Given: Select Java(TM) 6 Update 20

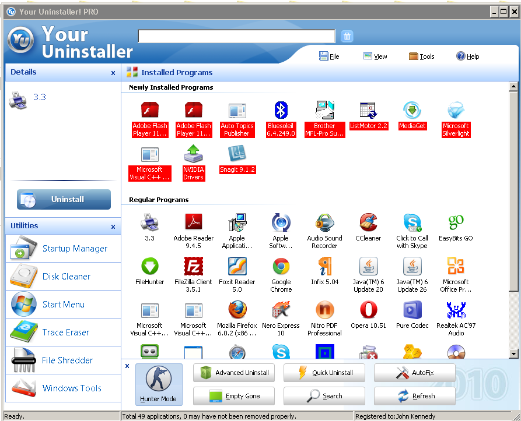Looking at the screenshot, I should 369,275.
